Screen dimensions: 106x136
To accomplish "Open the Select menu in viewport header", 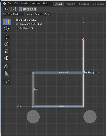I will pyautogui.click(x=38, y=14).
